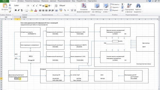Toggle align text right

click(46, 10)
